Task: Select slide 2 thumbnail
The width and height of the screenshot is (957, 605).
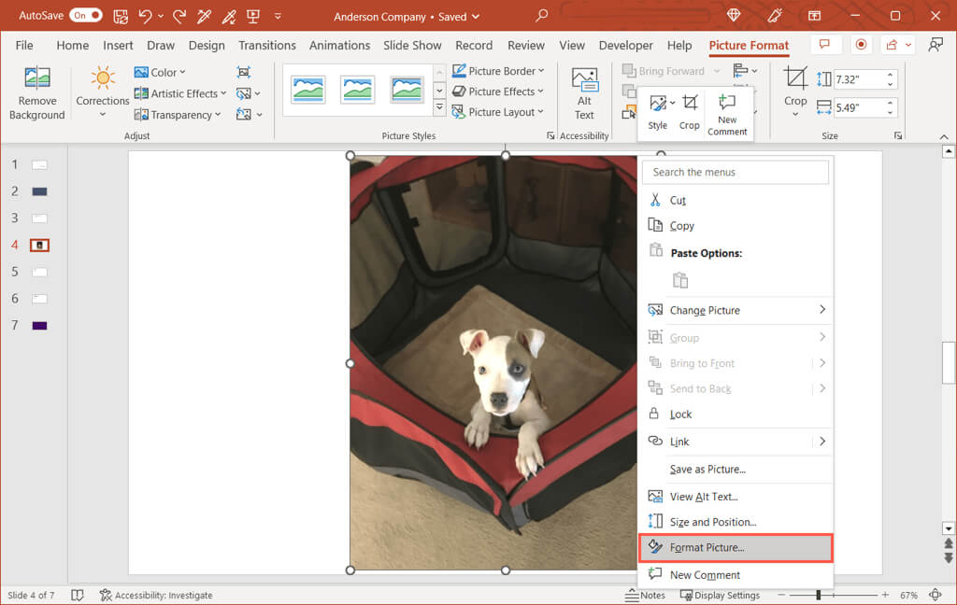Action: [x=39, y=191]
